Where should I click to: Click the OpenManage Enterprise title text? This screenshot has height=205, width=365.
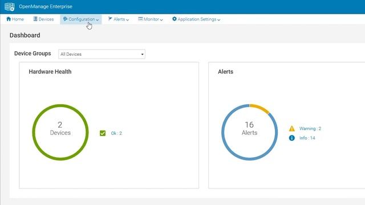(x=46, y=6)
